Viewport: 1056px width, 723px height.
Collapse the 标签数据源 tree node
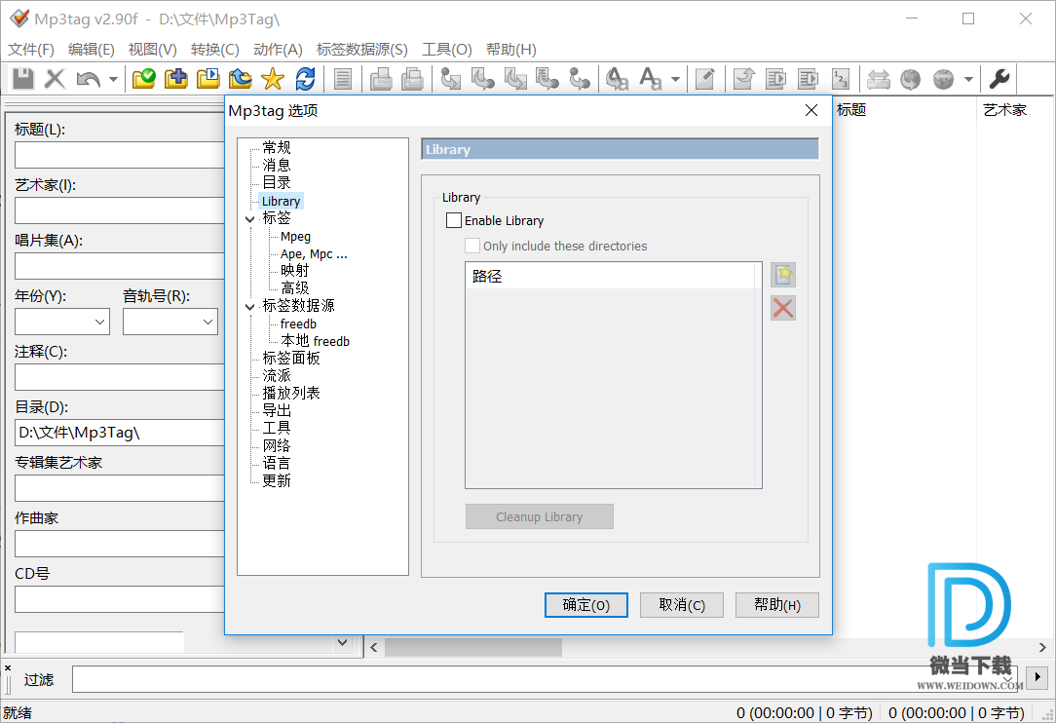(x=249, y=307)
